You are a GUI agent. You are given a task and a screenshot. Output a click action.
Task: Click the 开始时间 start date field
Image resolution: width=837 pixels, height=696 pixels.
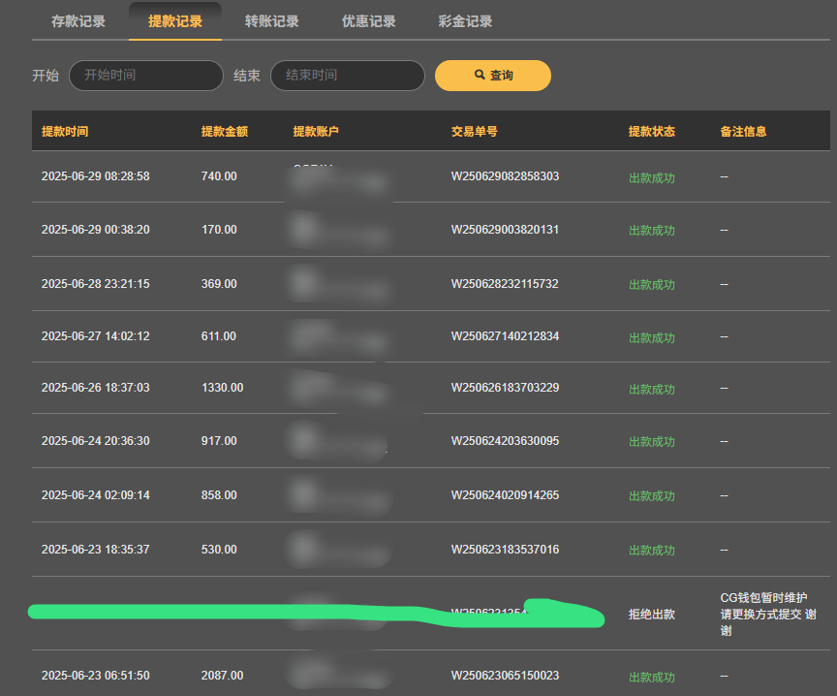pos(146,76)
